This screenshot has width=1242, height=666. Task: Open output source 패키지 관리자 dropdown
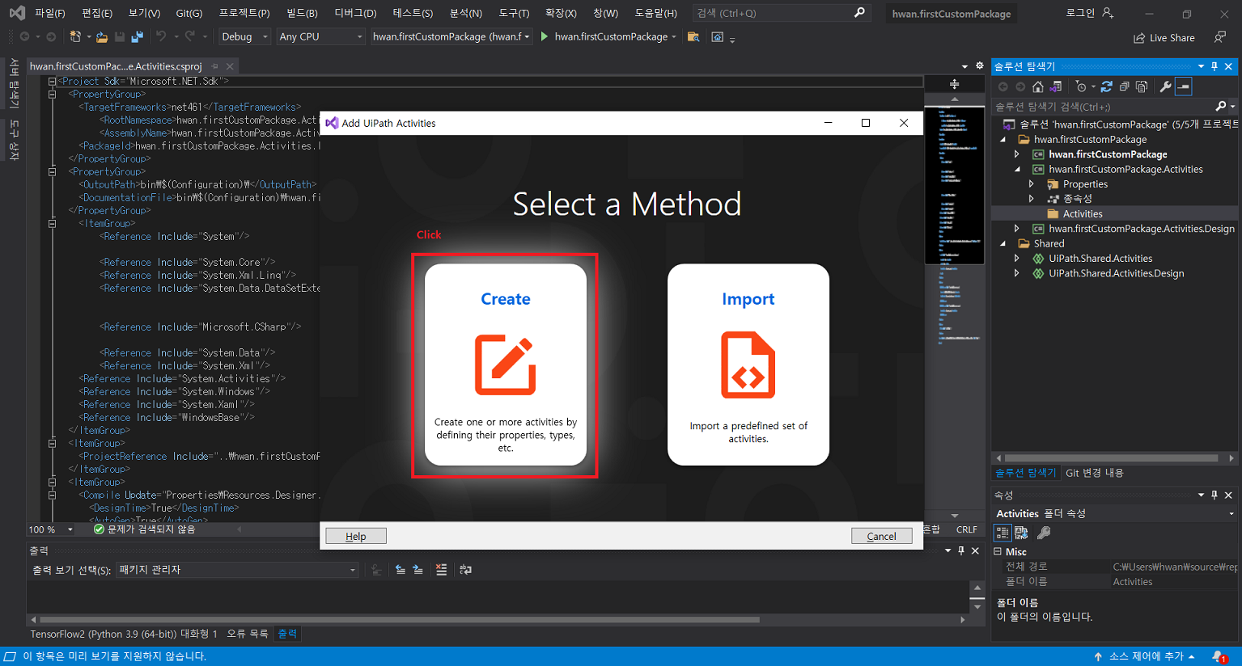click(x=237, y=570)
